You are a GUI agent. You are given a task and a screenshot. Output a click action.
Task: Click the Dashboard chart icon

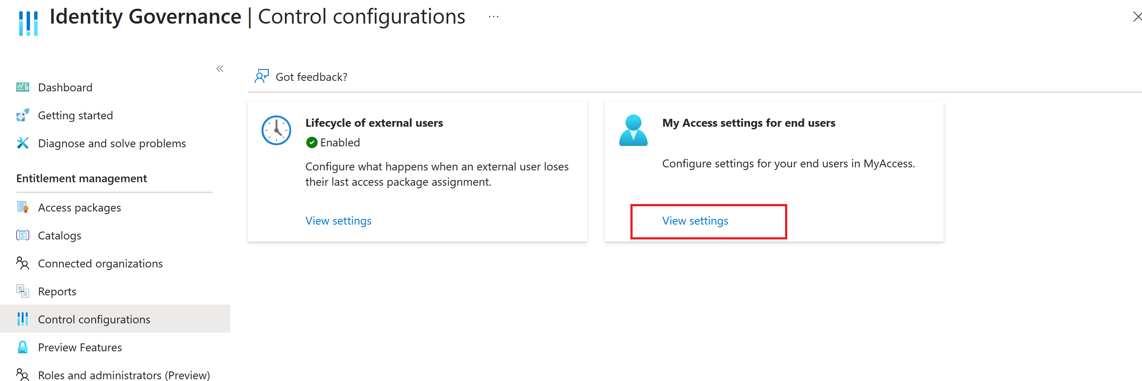point(23,87)
